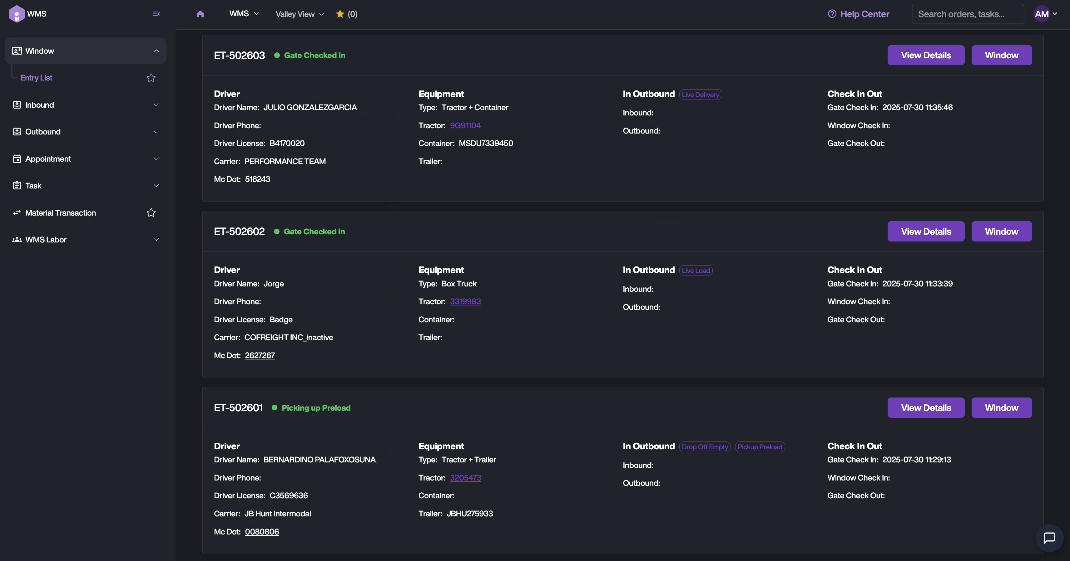Expand the Appointment menu chevron
The height and width of the screenshot is (561, 1070).
pos(156,159)
